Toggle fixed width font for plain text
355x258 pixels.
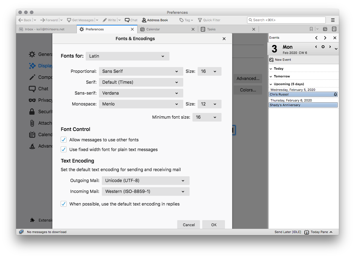[64, 149]
